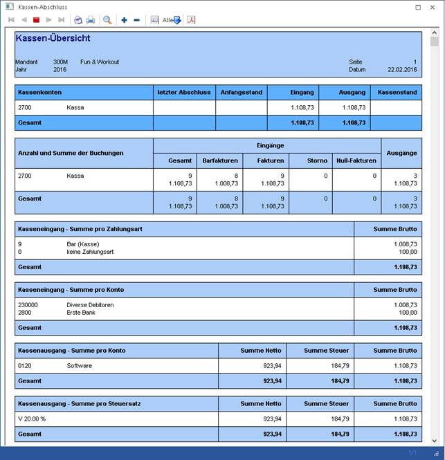Go to the previous page

[24, 20]
